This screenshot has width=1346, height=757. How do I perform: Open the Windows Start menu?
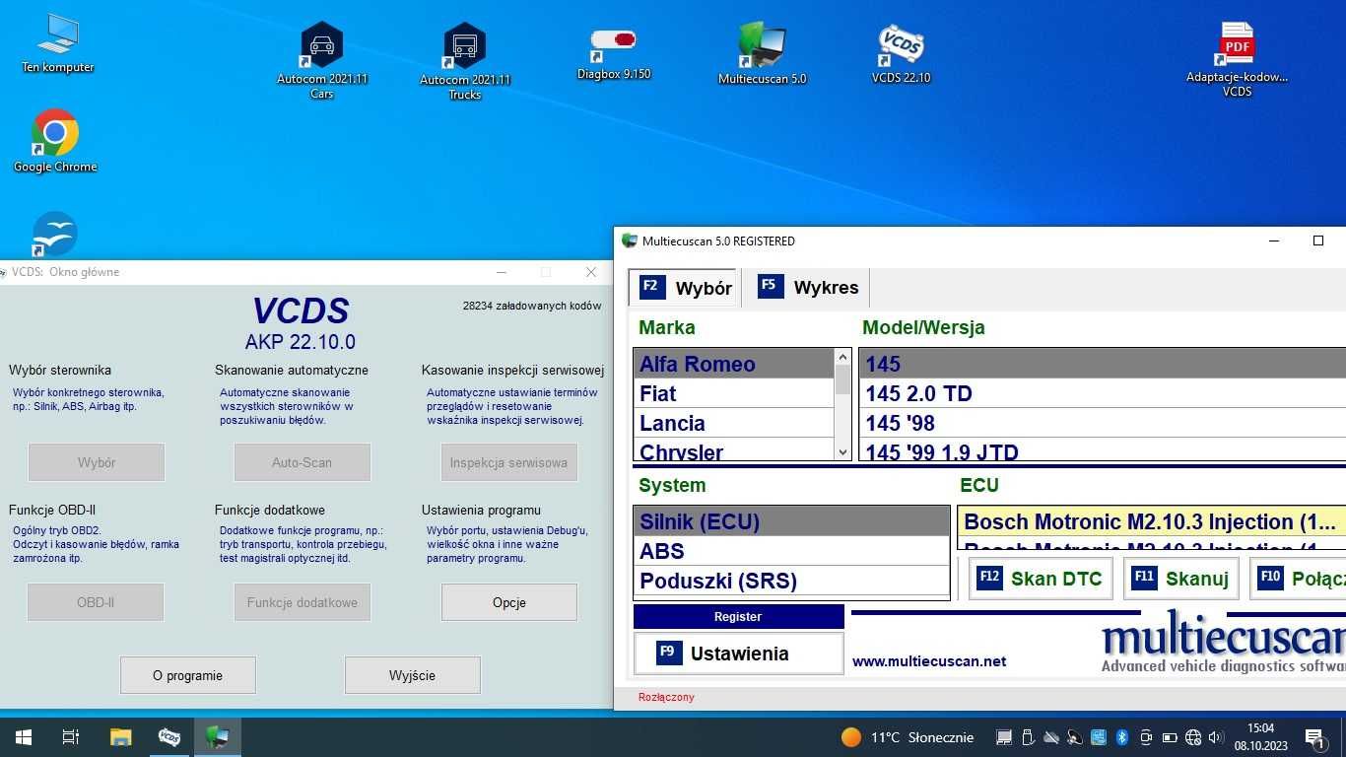(x=23, y=736)
